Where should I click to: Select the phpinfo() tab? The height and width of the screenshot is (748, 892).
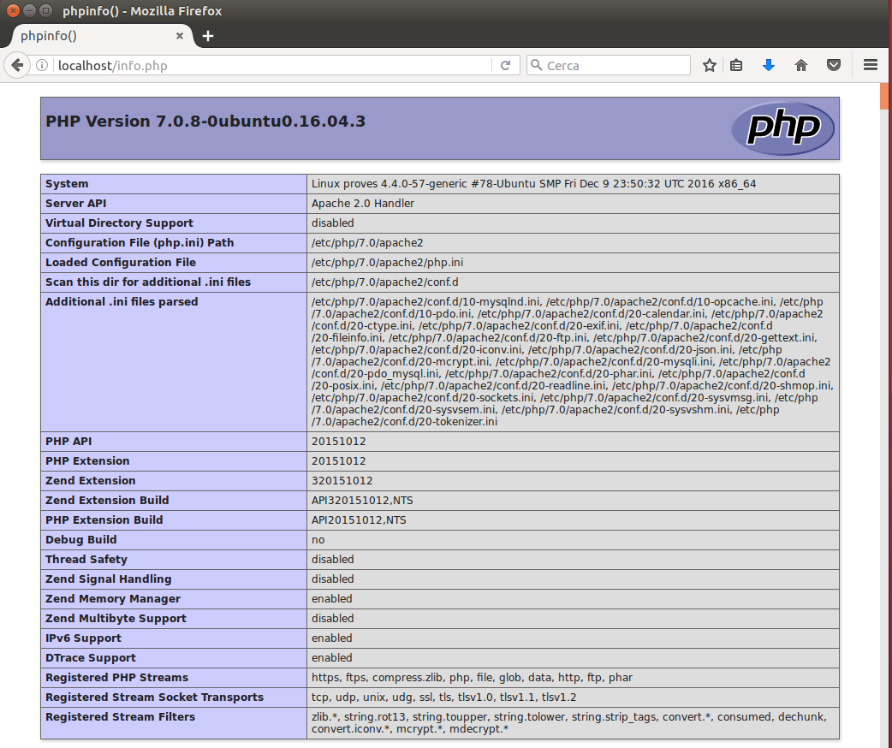coord(103,36)
